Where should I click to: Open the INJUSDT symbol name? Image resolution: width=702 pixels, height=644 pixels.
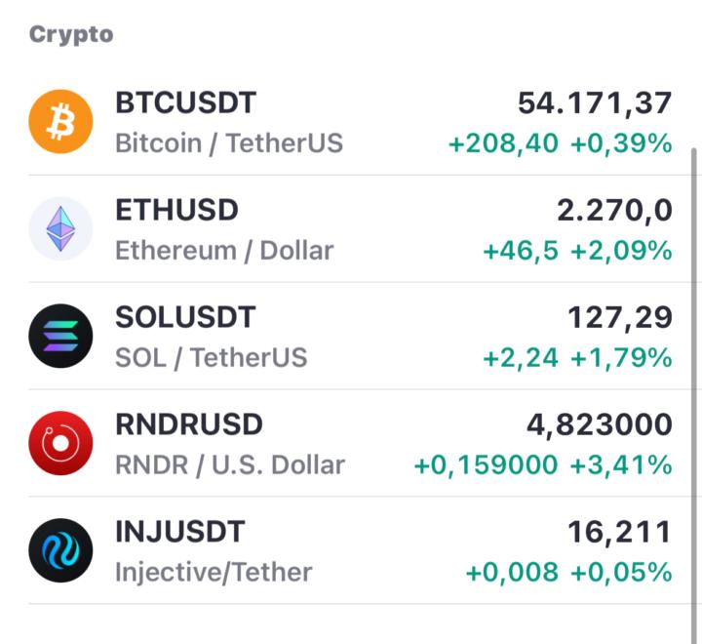click(x=180, y=532)
